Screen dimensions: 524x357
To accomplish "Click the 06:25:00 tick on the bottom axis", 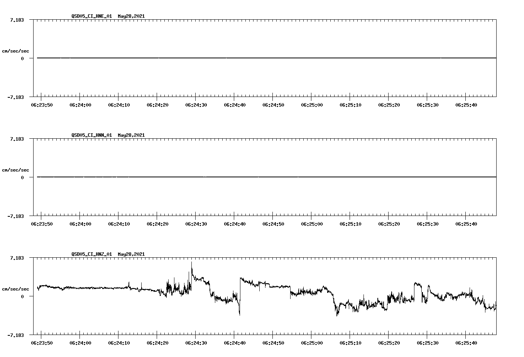I will [x=312, y=342].
